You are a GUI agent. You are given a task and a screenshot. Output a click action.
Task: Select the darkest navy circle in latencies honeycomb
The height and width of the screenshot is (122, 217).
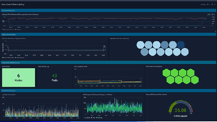[x=181, y=45]
